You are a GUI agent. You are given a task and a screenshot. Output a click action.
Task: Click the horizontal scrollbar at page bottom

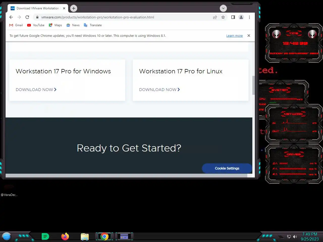(x=126, y=176)
